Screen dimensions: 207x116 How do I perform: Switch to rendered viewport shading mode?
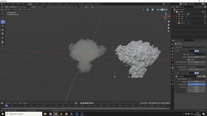(167, 10)
